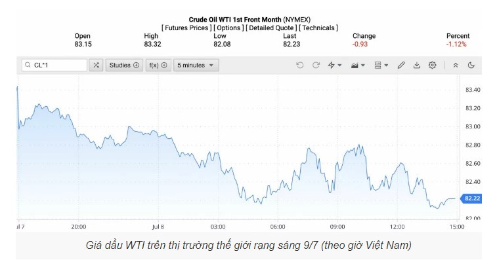
Task: Open chart settings gear
Action: pos(433,65)
